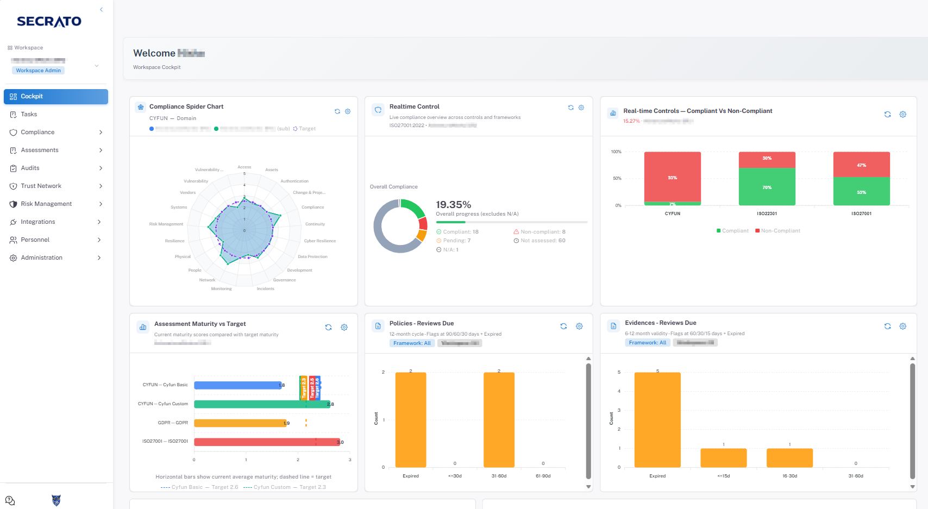Screen dimensions: 928x509
Task: Toggle the Non-Compliant legend entry
Action: 777,231
